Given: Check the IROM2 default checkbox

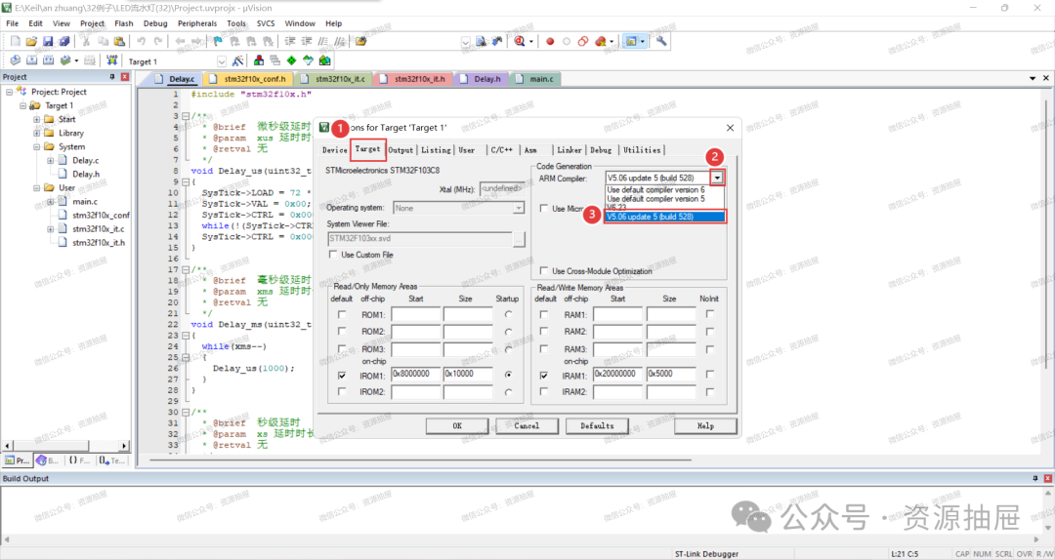Looking at the screenshot, I should tap(343, 391).
